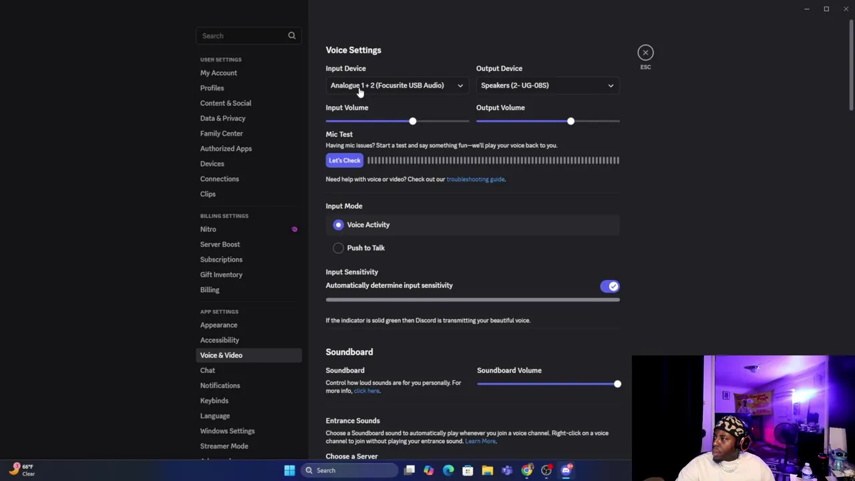
Task: Open Server Boost settings
Action: click(220, 245)
